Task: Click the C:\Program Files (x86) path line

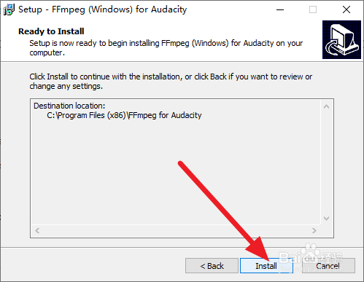Action: (124, 115)
